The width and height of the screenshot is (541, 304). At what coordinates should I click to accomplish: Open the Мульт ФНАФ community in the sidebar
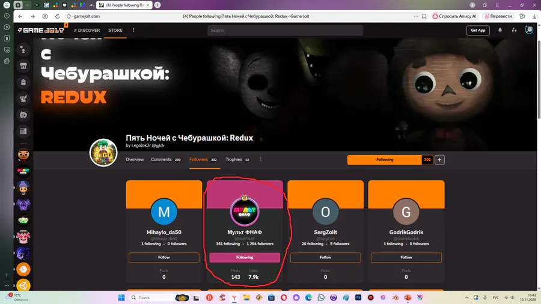(x=23, y=171)
